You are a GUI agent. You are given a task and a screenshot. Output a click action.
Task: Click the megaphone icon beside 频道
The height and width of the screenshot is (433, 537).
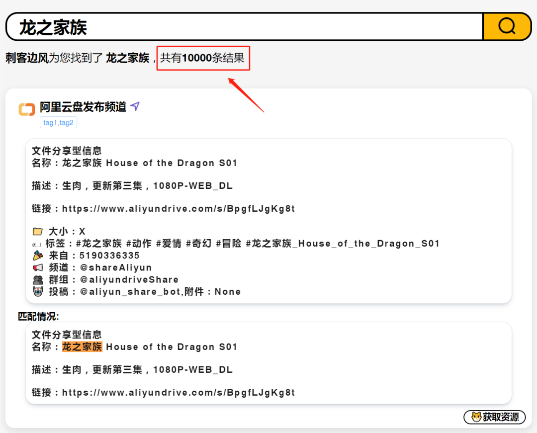[38, 267]
